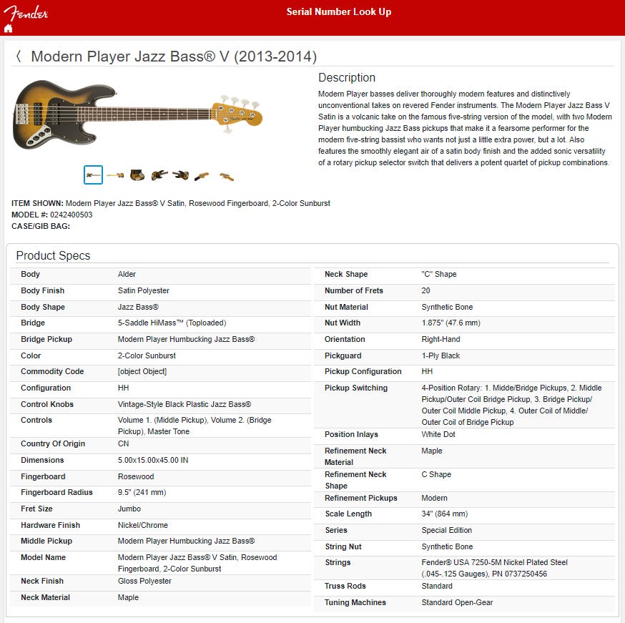Click the Pickup Switching label
This screenshot has width=625, height=623.
(356, 388)
